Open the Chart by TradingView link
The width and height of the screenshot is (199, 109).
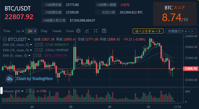(35, 79)
